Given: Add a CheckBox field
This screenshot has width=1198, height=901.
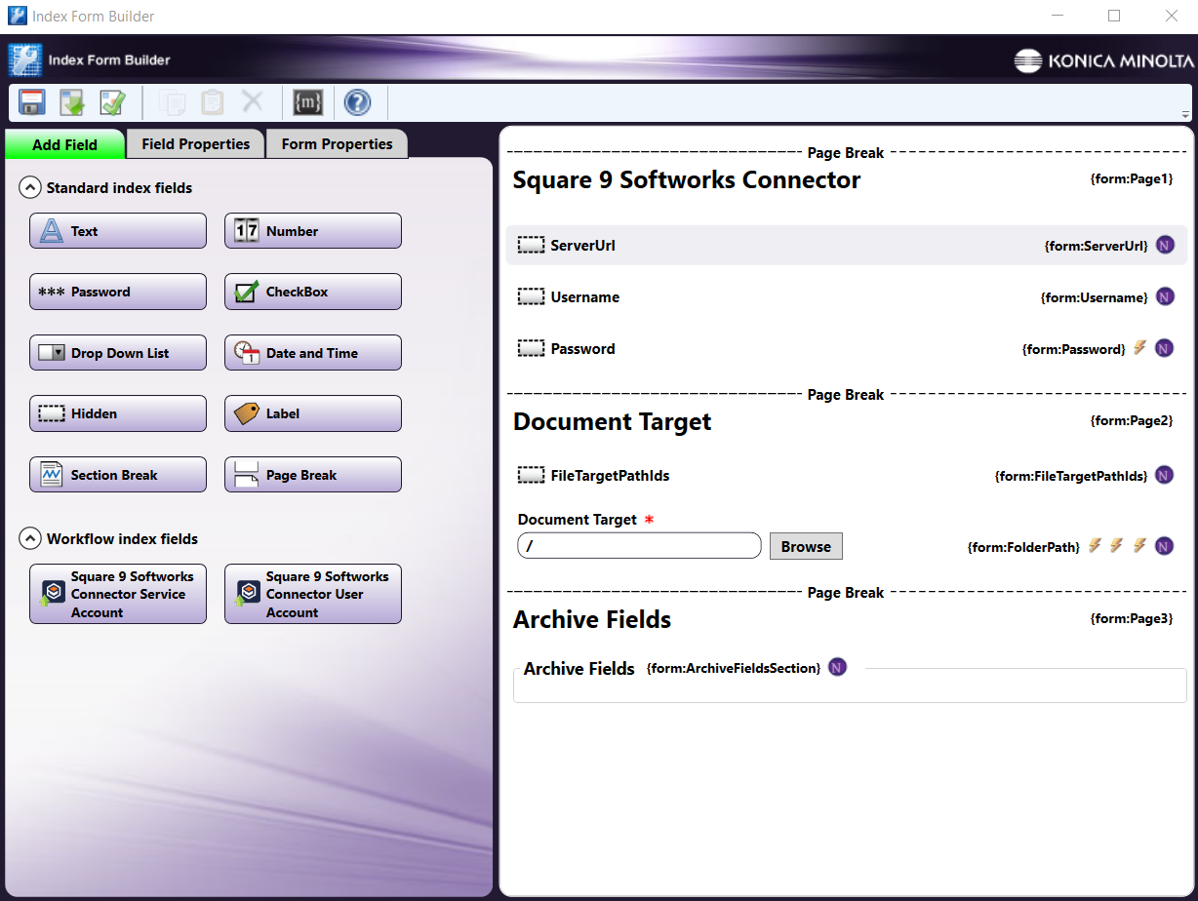Looking at the screenshot, I should click(x=313, y=292).
